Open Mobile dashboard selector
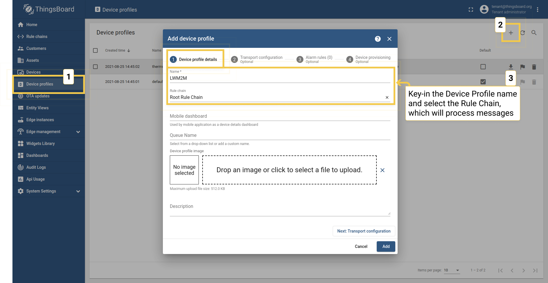 [x=280, y=116]
